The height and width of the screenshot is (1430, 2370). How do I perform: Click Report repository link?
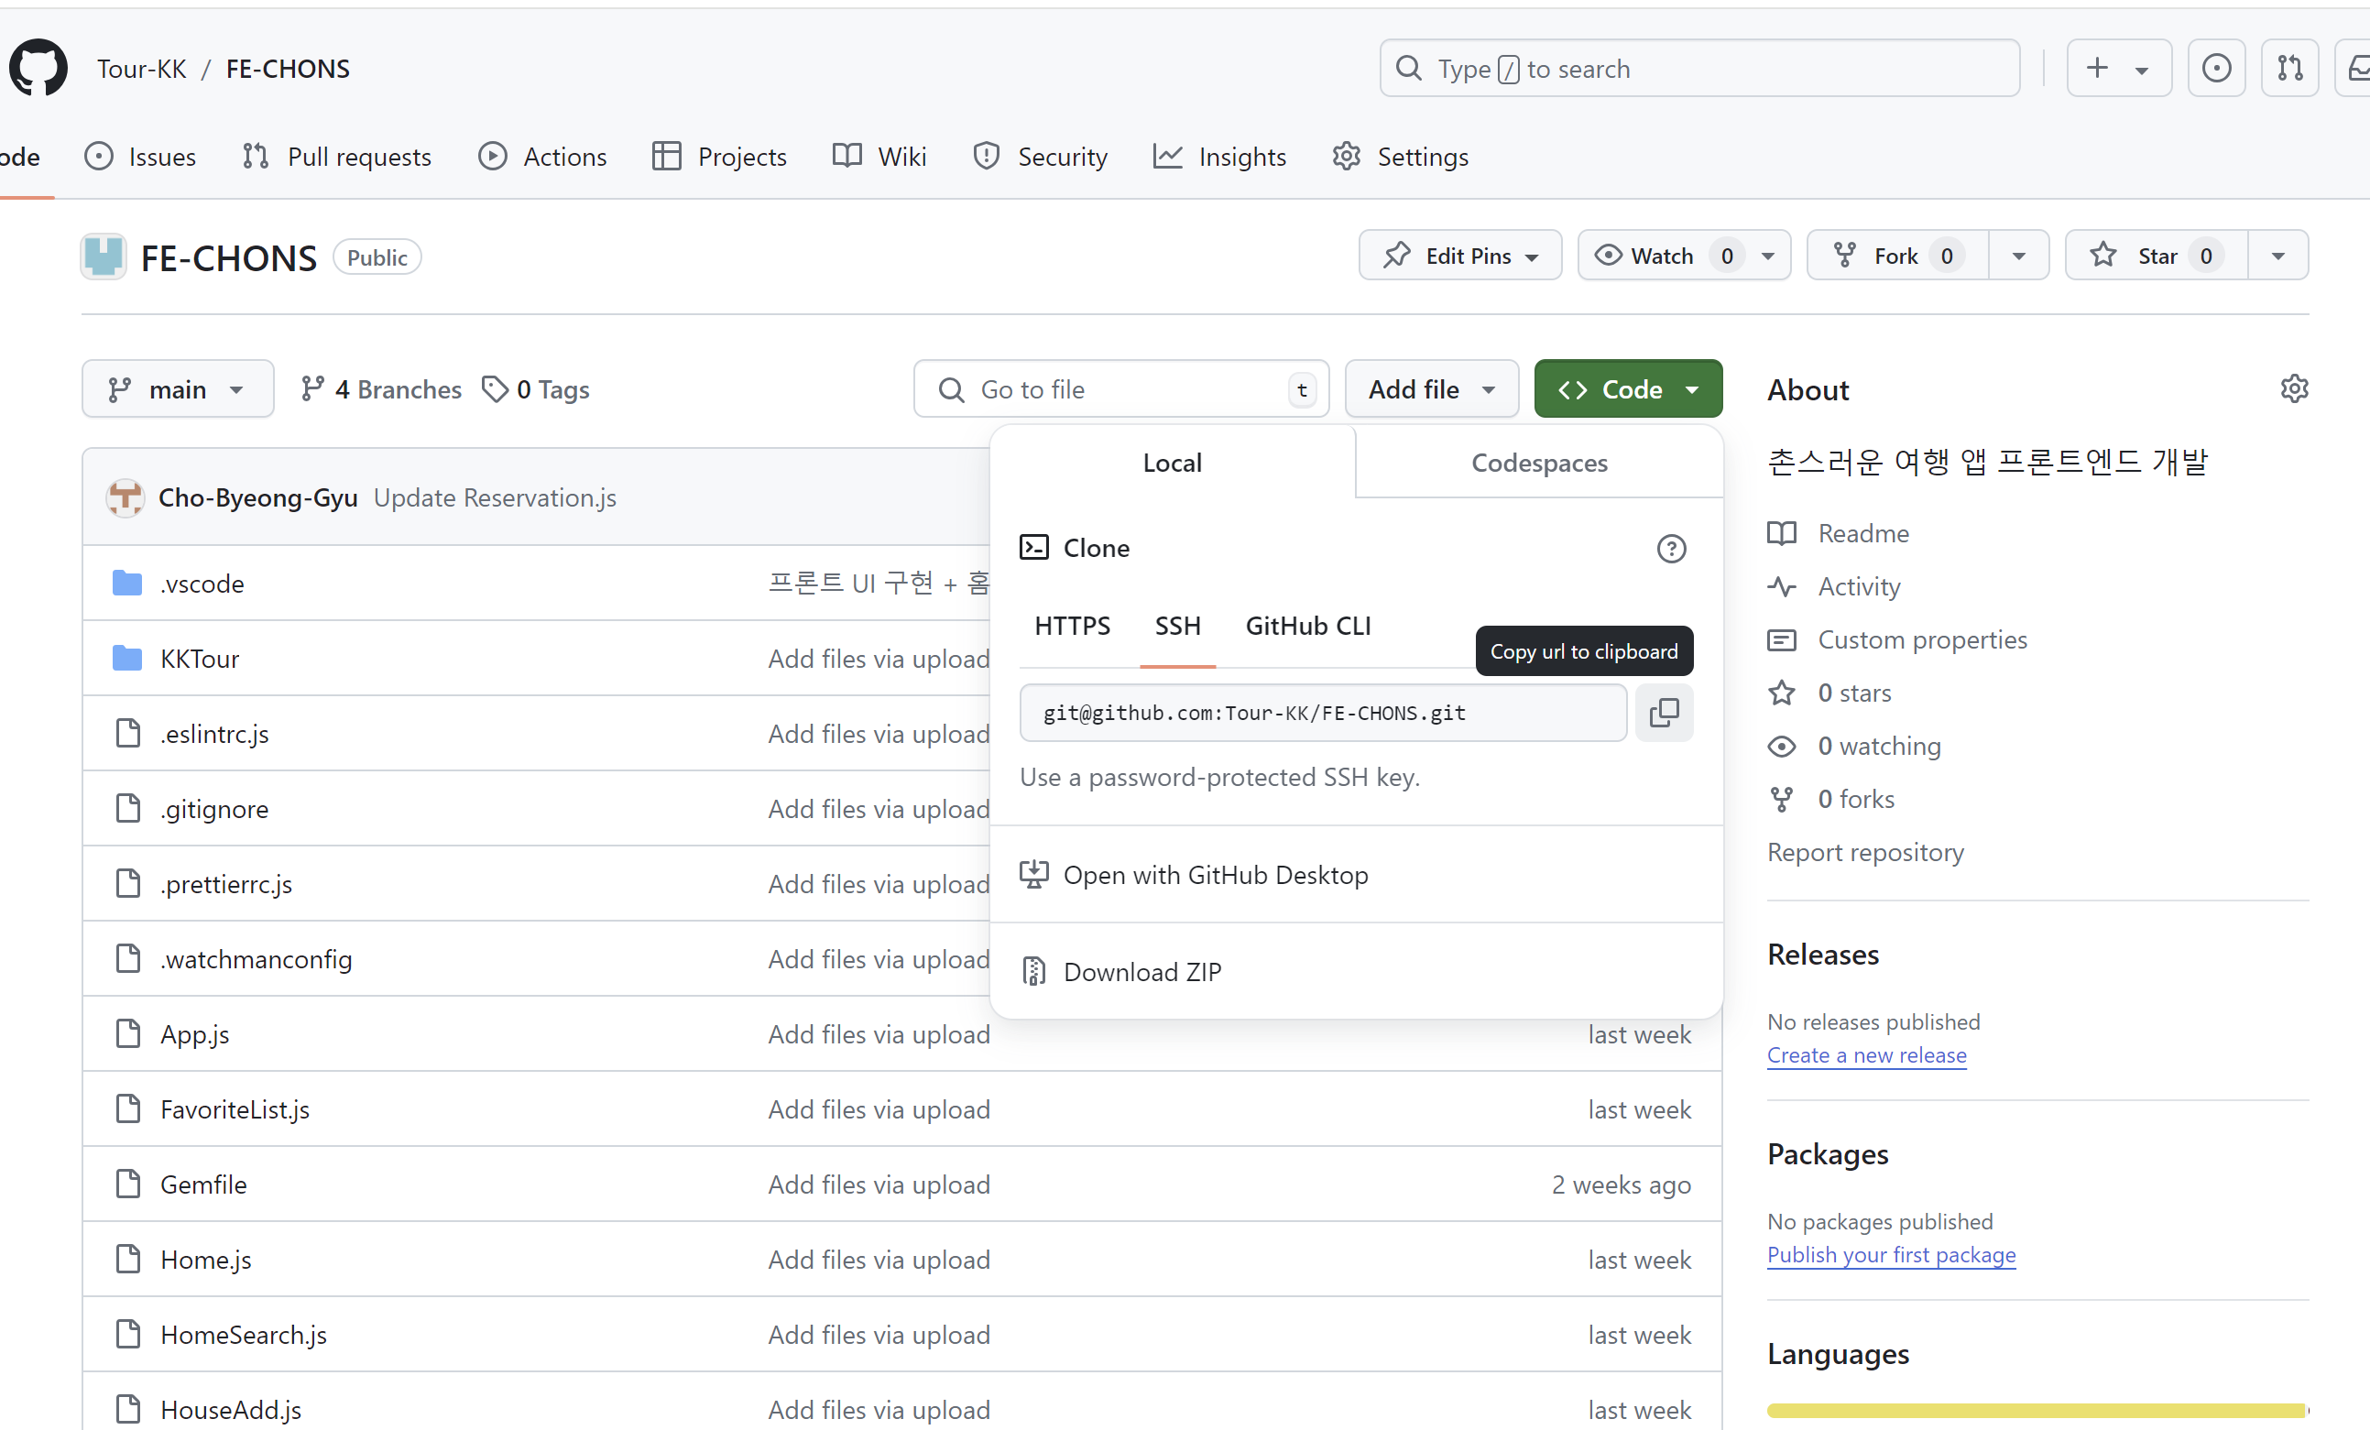coord(1865,852)
